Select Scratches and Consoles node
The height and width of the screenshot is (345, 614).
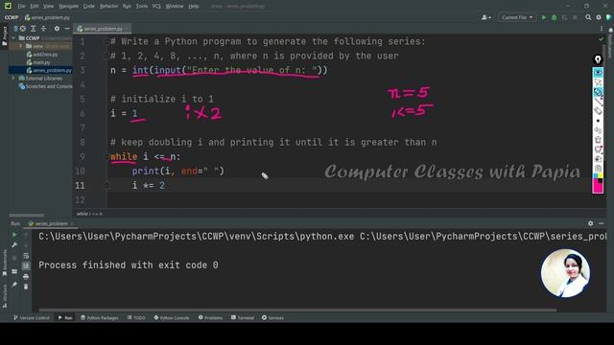(45, 86)
